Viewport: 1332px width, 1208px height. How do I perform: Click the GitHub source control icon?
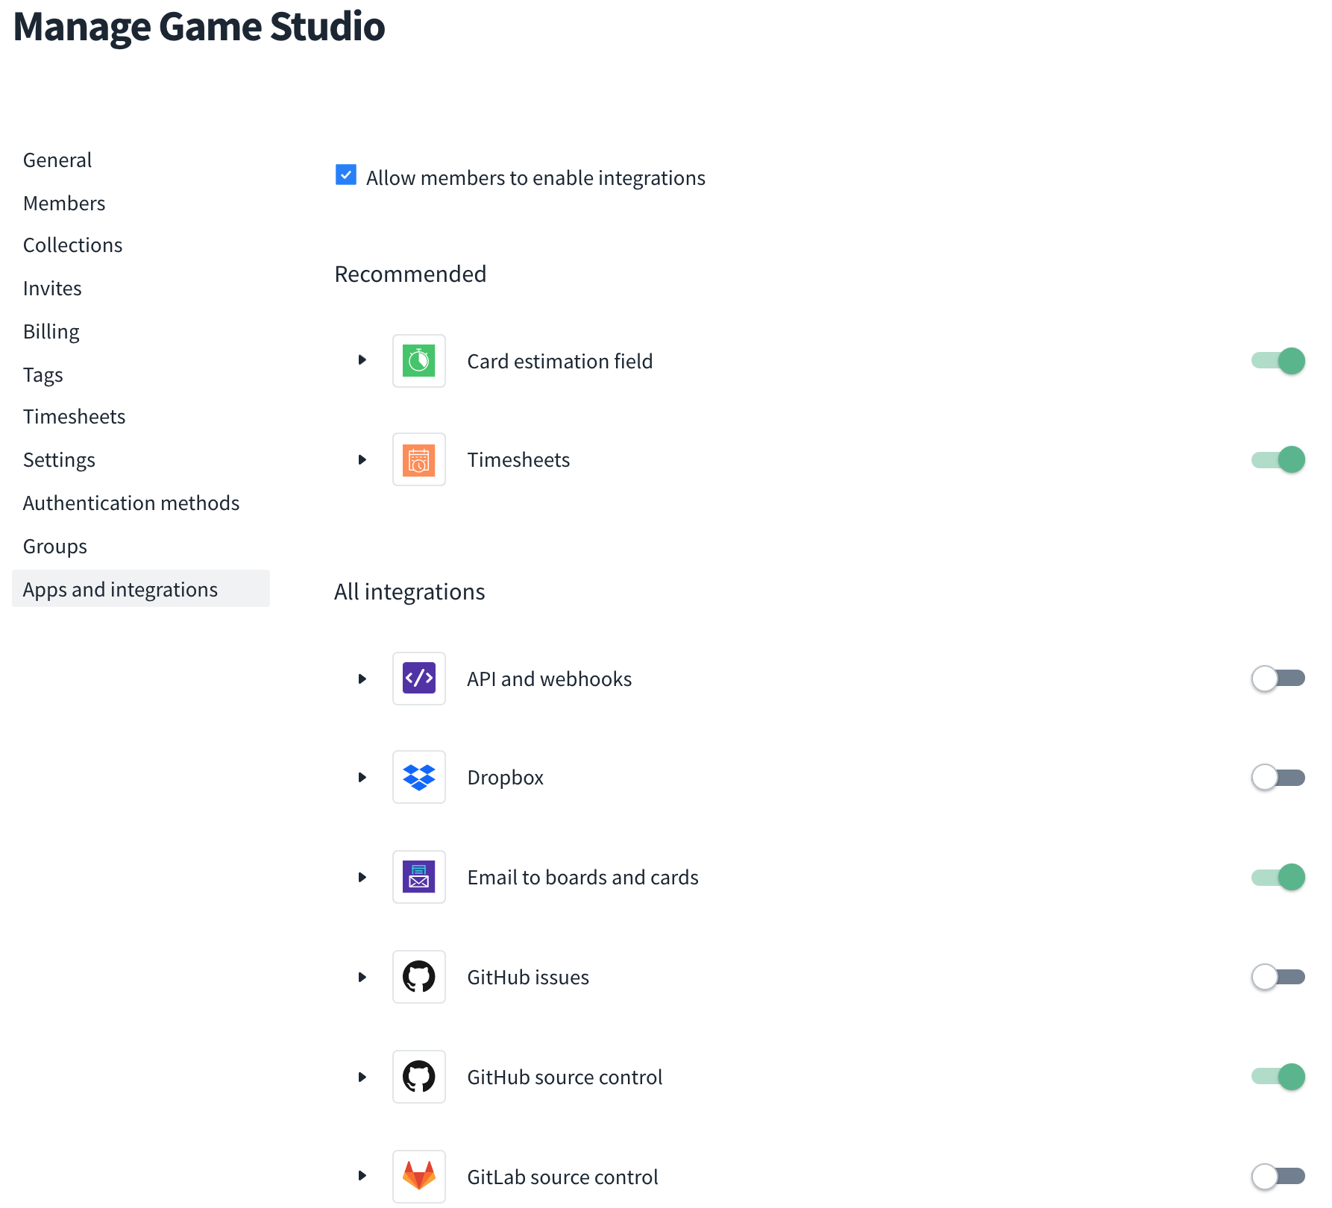[418, 1077]
